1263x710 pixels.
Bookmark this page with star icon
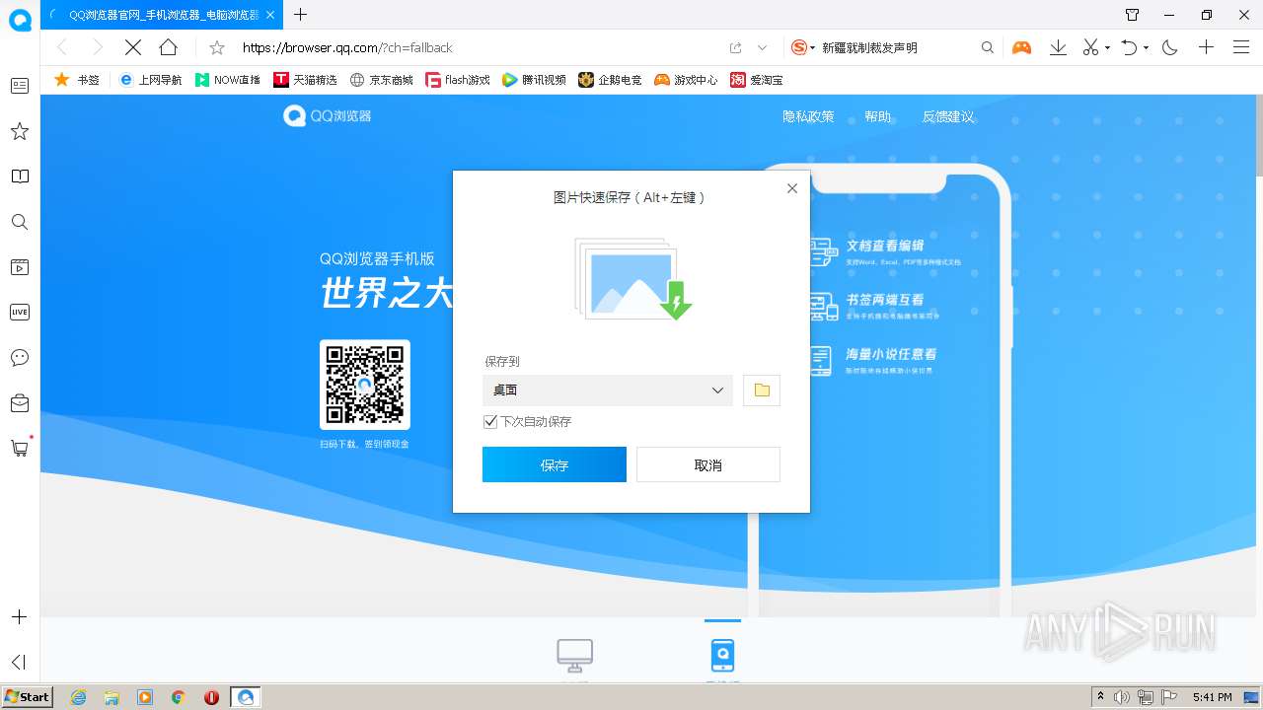(x=217, y=47)
